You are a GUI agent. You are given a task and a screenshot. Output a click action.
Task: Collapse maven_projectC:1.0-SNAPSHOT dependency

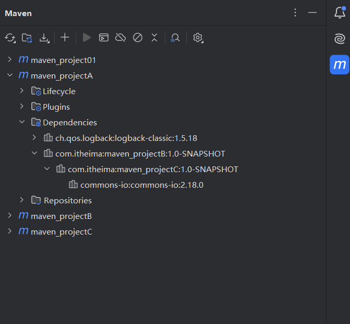(47, 169)
